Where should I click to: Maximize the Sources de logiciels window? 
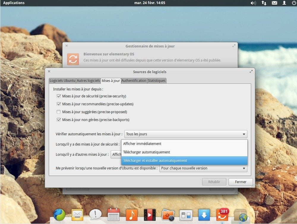pyautogui.click(x=251, y=72)
